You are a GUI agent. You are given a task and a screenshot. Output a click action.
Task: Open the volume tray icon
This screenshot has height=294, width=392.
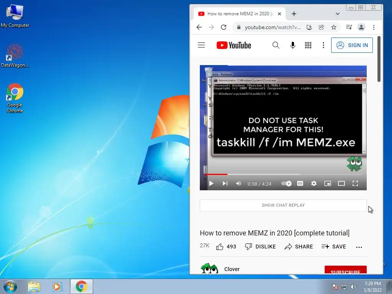pos(353,287)
